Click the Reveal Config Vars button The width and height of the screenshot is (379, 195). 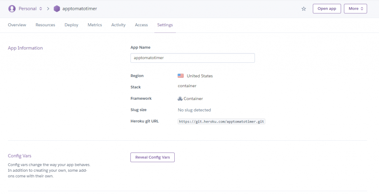[152, 157]
